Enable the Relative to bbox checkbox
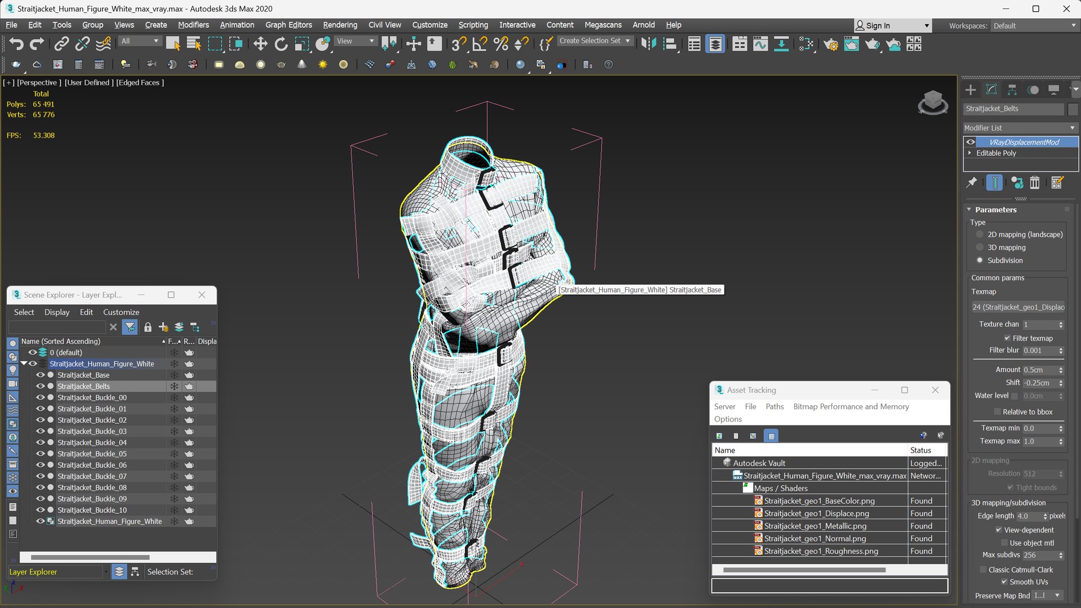The width and height of the screenshot is (1081, 608). point(997,412)
